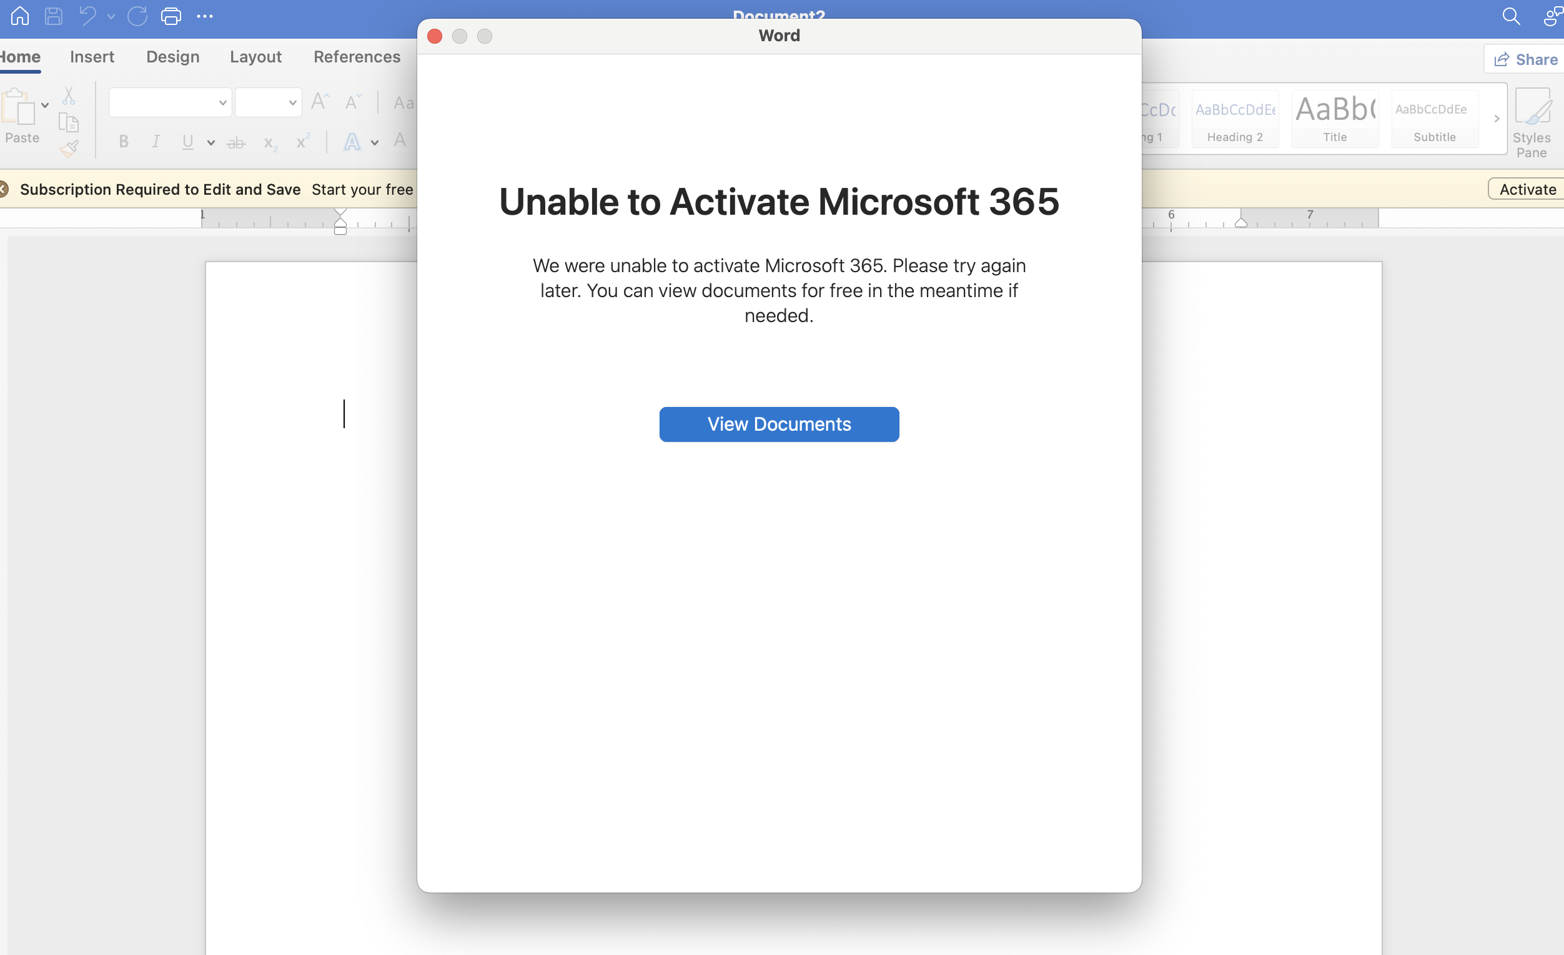Select the Heading 2 style thumbnail
1564x955 pixels.
tap(1235, 119)
